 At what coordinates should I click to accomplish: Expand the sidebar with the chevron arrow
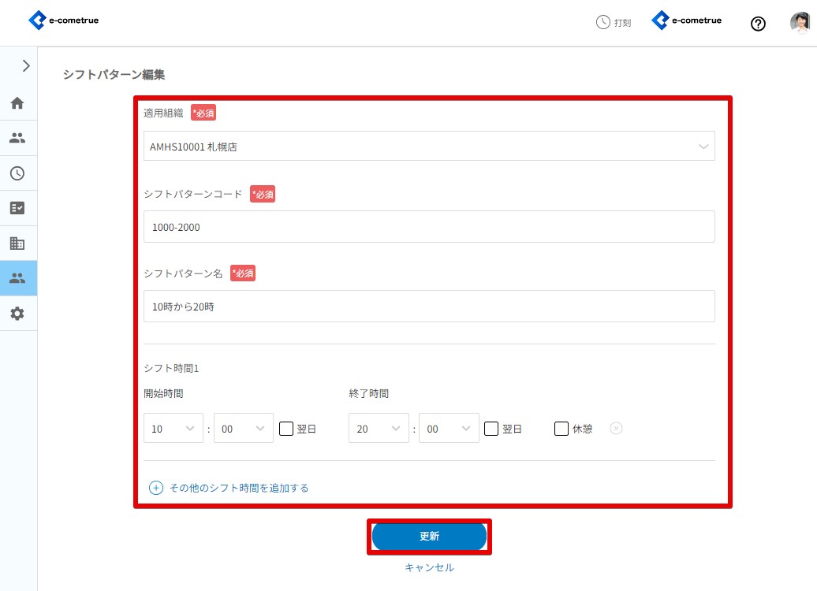click(26, 66)
